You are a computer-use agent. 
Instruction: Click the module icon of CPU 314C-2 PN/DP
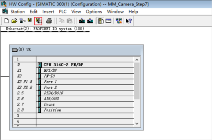[40, 65]
